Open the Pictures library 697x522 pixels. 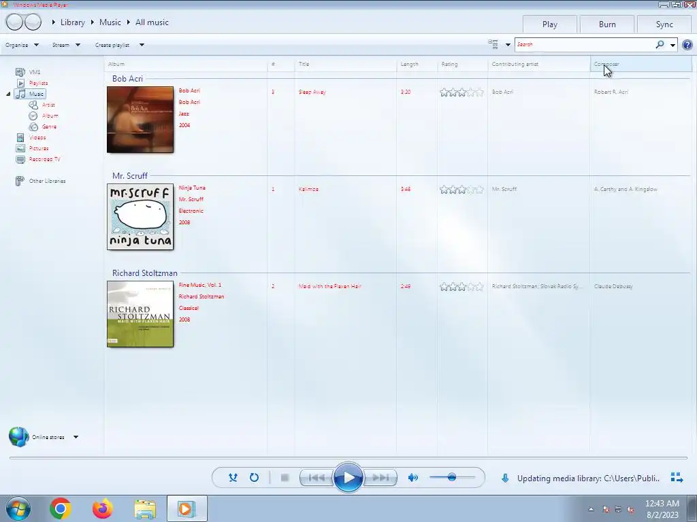[39, 148]
